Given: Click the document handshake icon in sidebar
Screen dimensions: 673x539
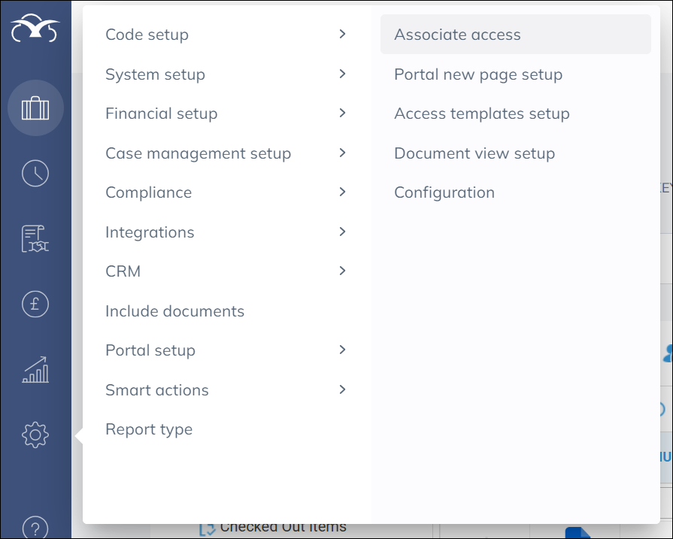Looking at the screenshot, I should coord(35,238).
